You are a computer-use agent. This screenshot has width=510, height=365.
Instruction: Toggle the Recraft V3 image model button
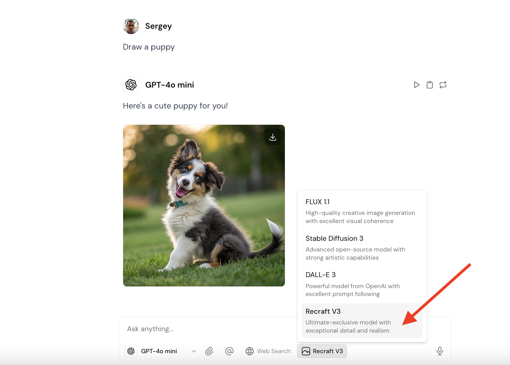(x=322, y=351)
